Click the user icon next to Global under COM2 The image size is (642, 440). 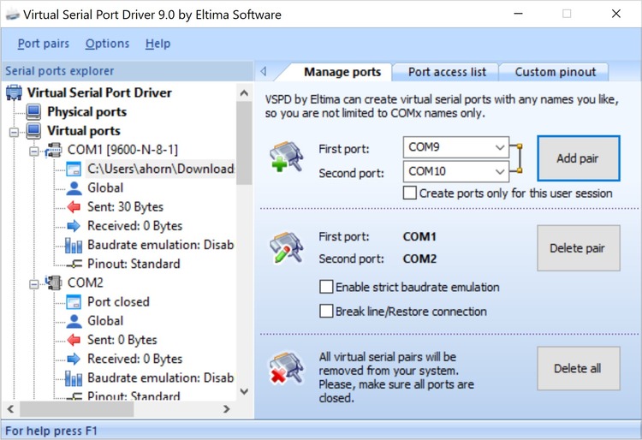click(74, 321)
